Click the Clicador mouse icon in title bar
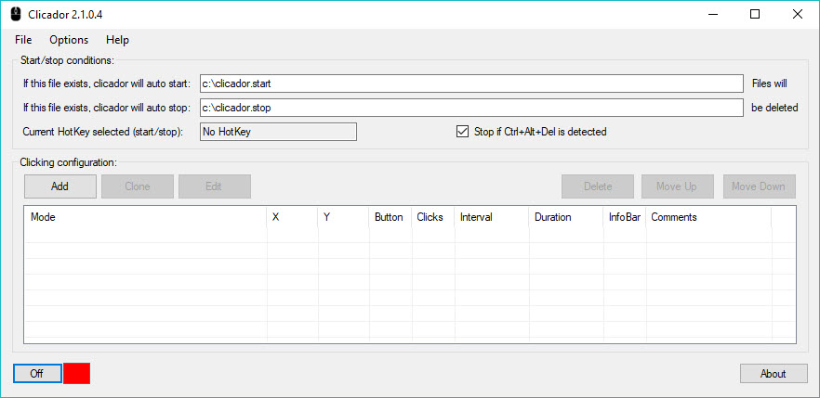The image size is (820, 398). 16,14
